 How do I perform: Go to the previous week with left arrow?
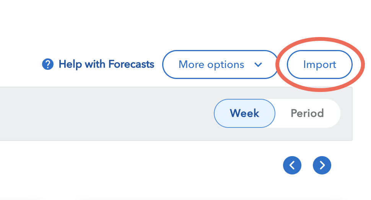pyautogui.click(x=292, y=165)
